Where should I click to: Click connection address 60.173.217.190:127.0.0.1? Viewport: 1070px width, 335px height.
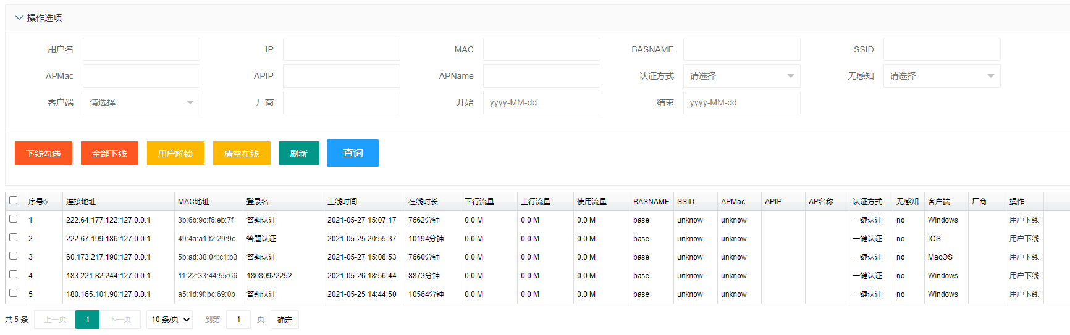click(108, 257)
